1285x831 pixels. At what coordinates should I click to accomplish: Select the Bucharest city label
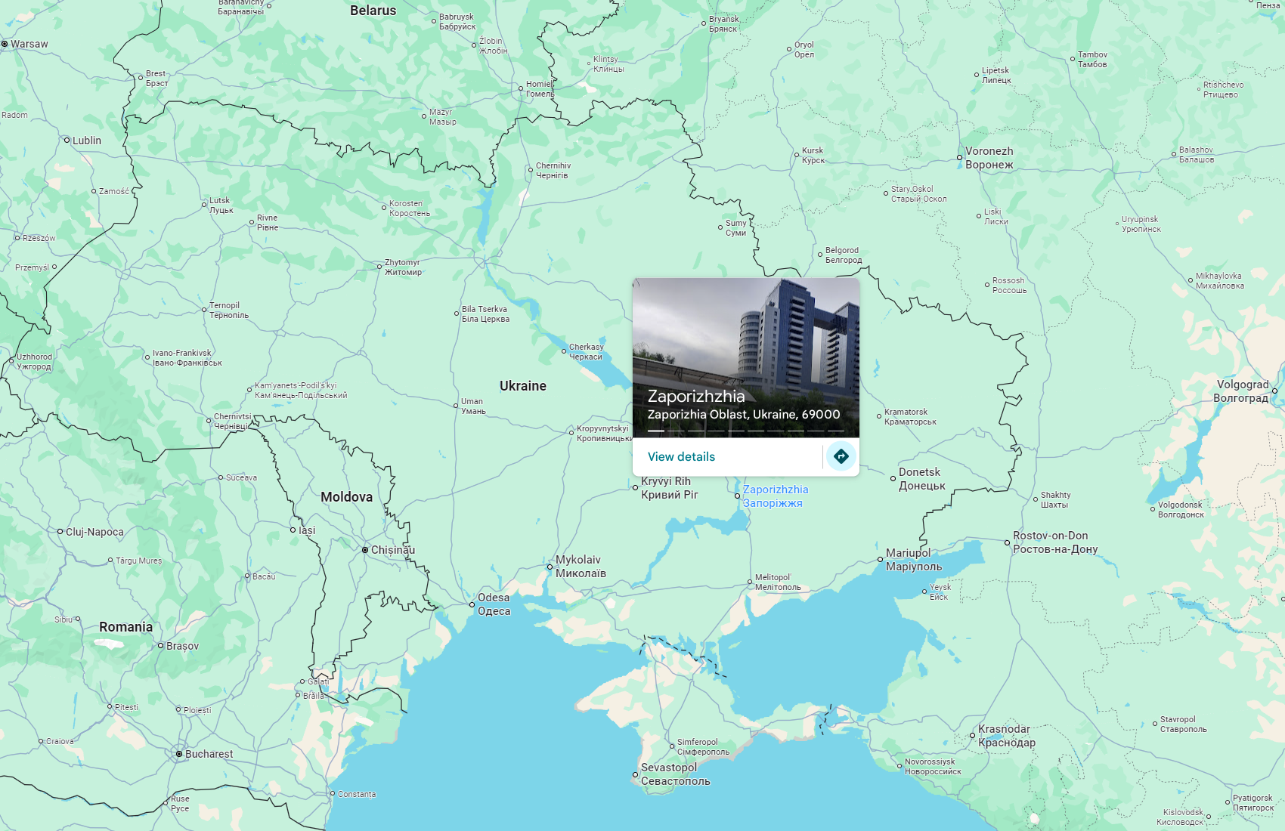pos(209,754)
